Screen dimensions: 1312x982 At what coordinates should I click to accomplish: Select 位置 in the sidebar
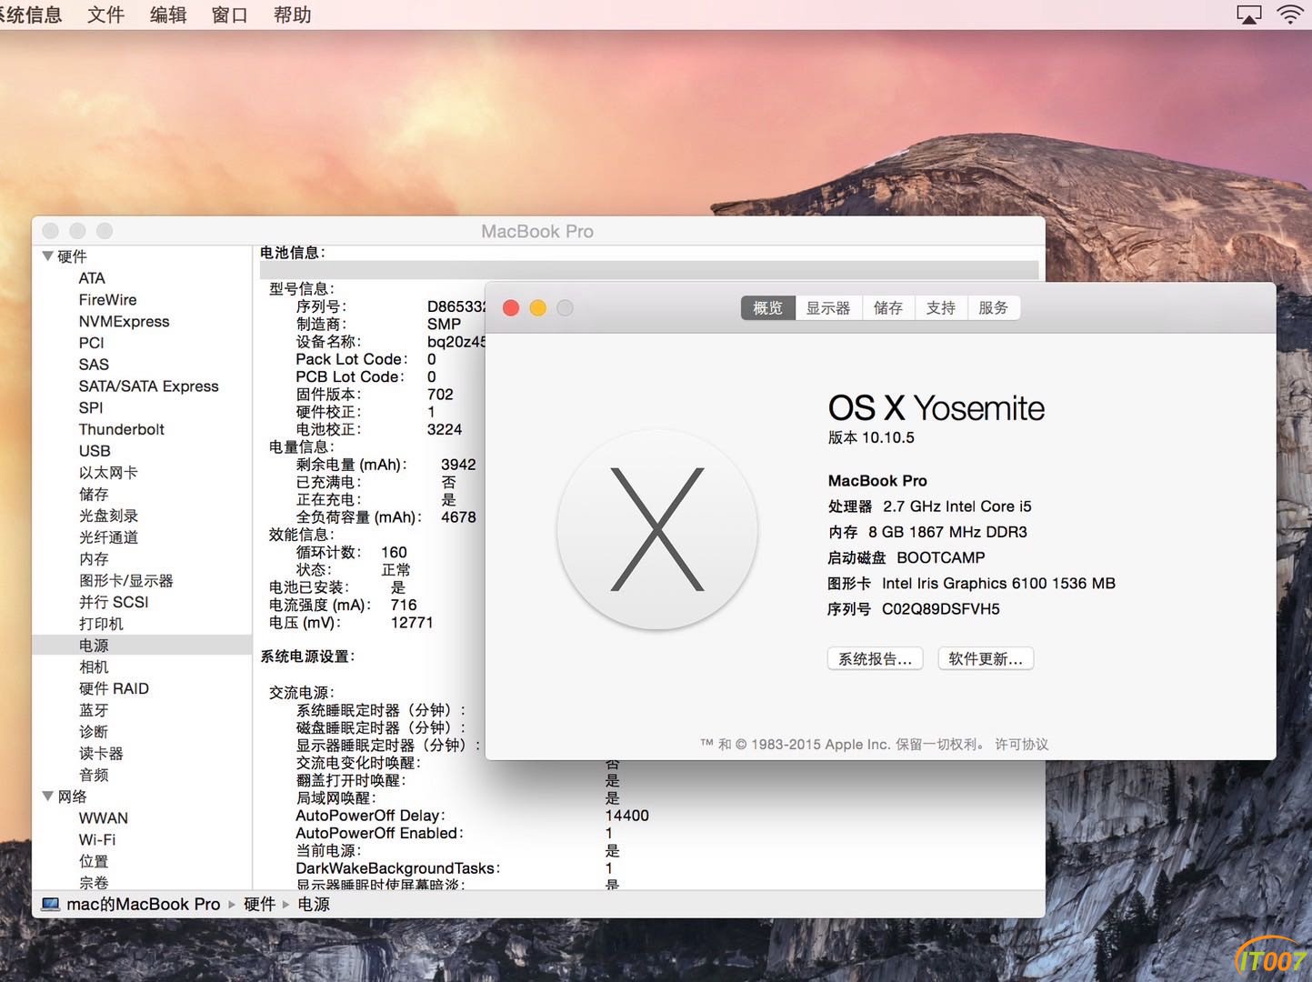tap(94, 861)
